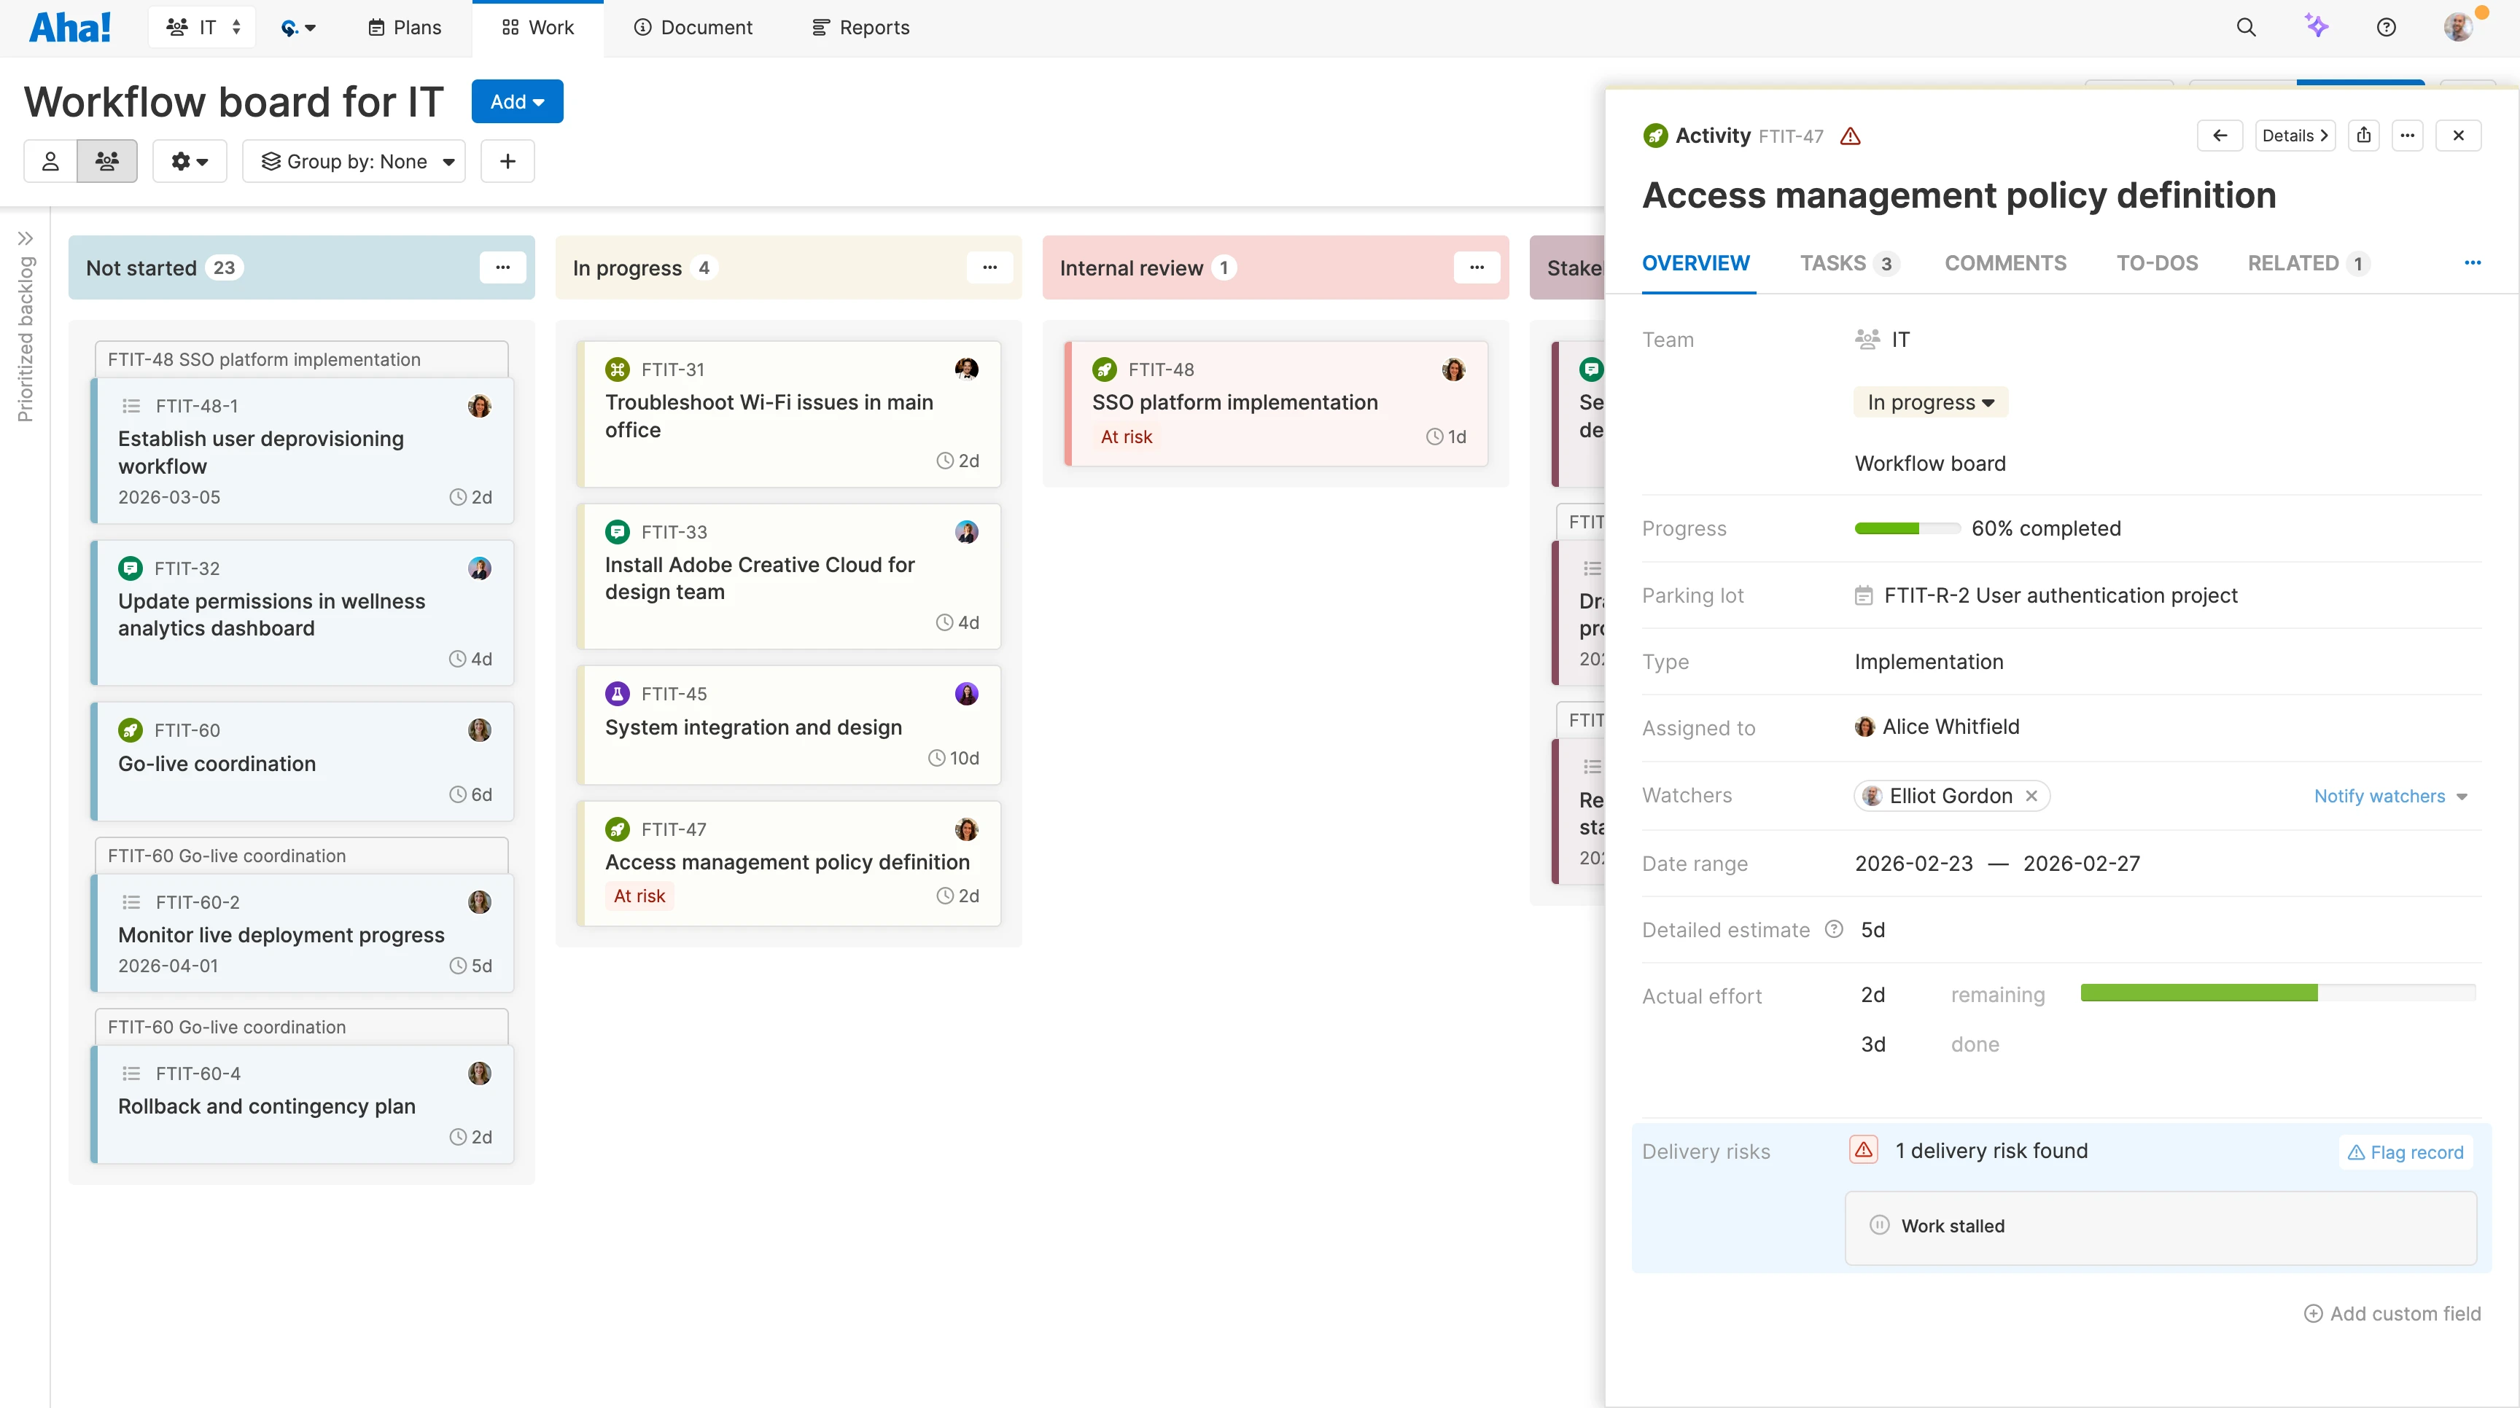Open overflow menu beside the Related tab

[2474, 262]
